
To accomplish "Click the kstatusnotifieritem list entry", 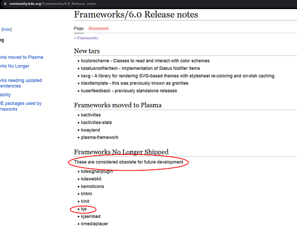I will tap(140, 68).
